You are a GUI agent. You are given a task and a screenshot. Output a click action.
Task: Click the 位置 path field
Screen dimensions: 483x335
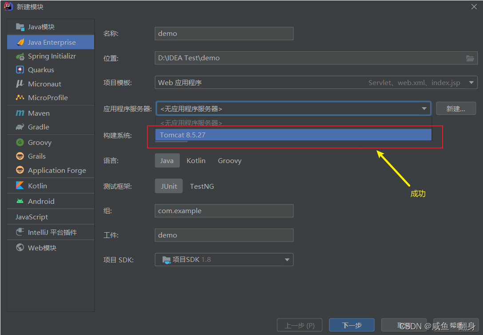click(x=316, y=58)
